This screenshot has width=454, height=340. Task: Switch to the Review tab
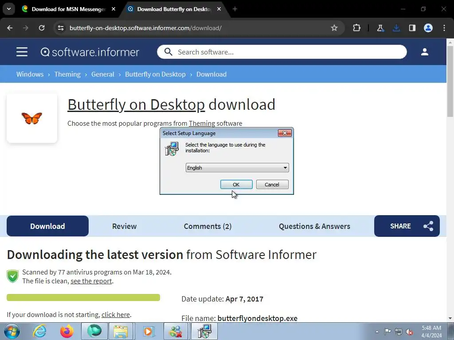point(124,226)
